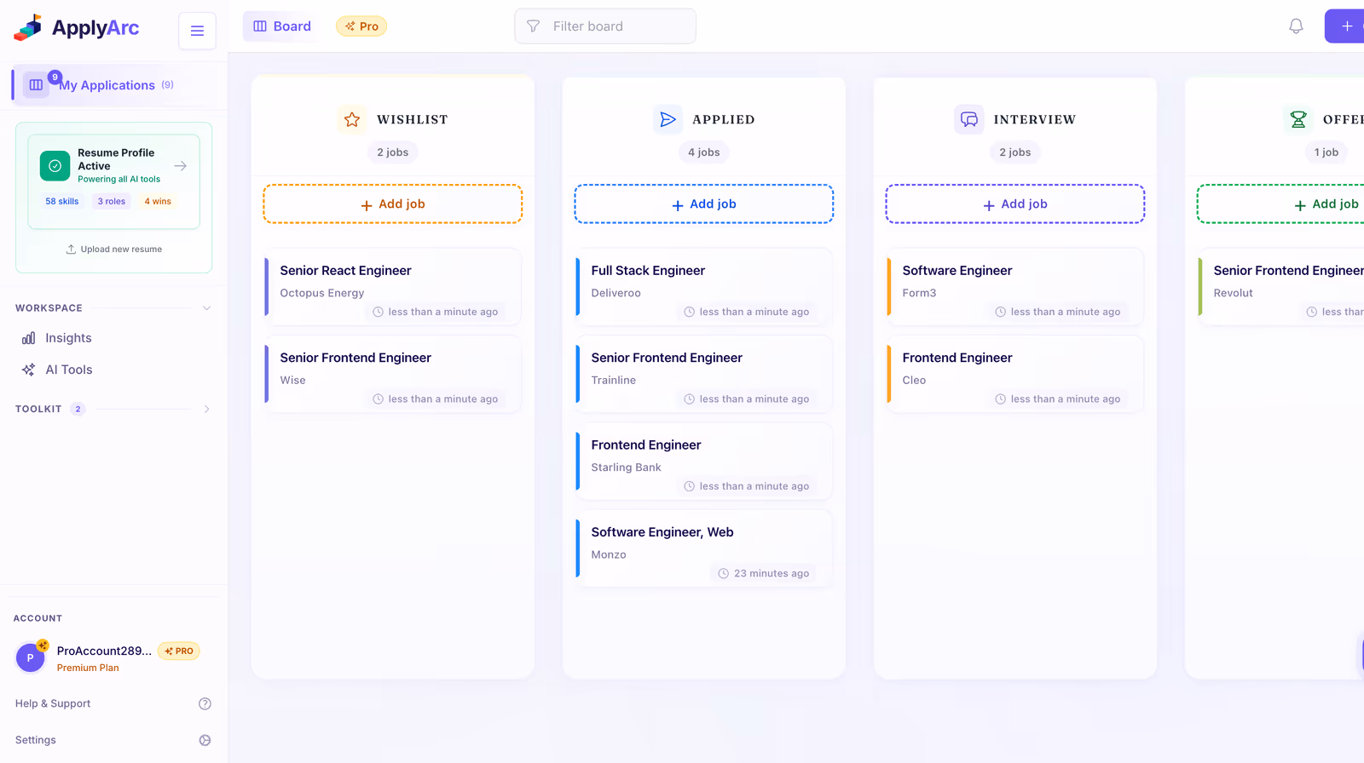Click the Interview 2 jobs count badge

[x=1015, y=152]
